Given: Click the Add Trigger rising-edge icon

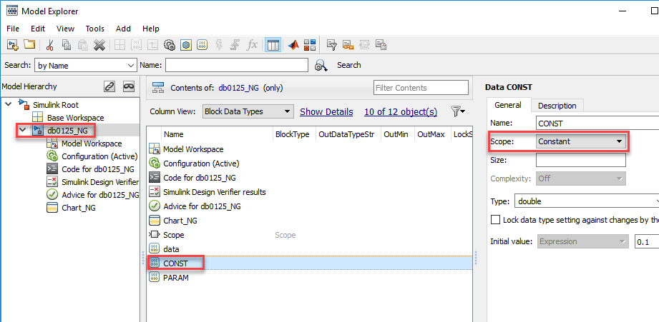Looking at the screenshot, I should click(x=235, y=45).
